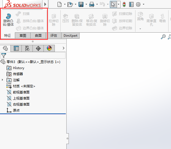Open the Options gear icon
This screenshot has width=171, height=149.
click(138, 4)
